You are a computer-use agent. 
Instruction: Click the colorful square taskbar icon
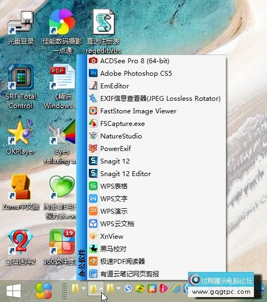152,288
